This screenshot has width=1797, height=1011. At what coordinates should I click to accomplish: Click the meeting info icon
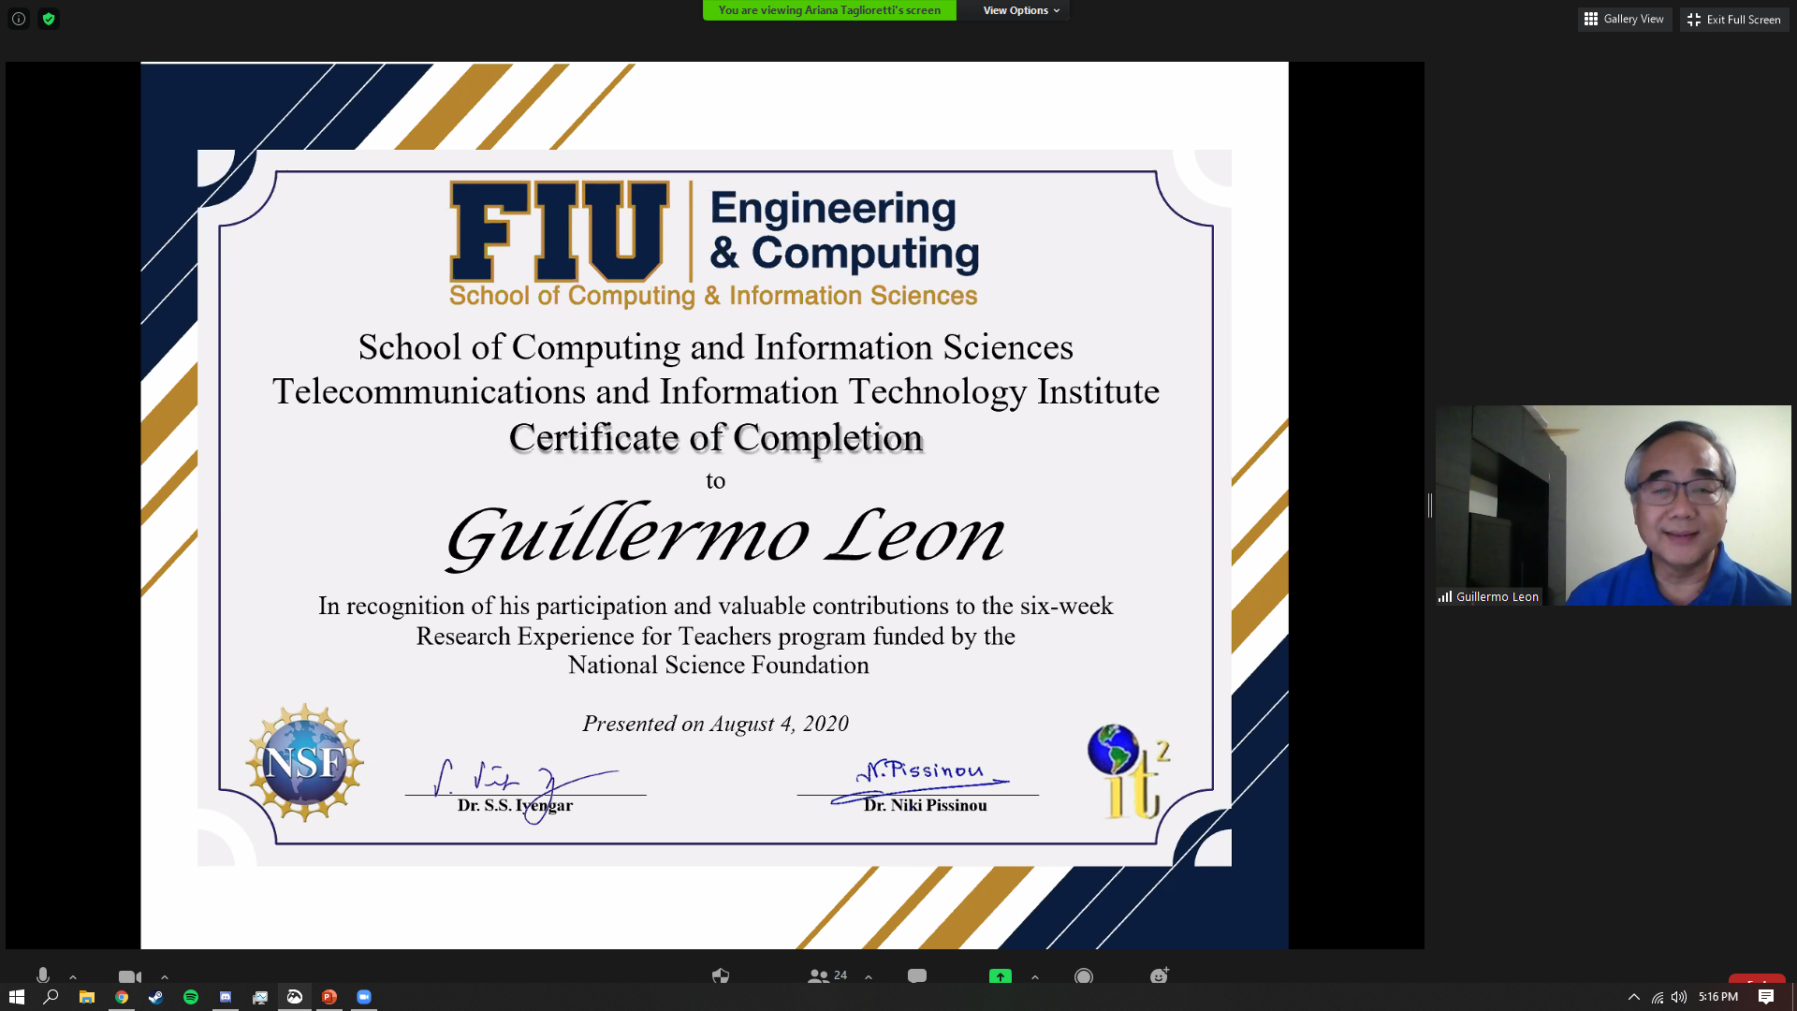coord(19,19)
